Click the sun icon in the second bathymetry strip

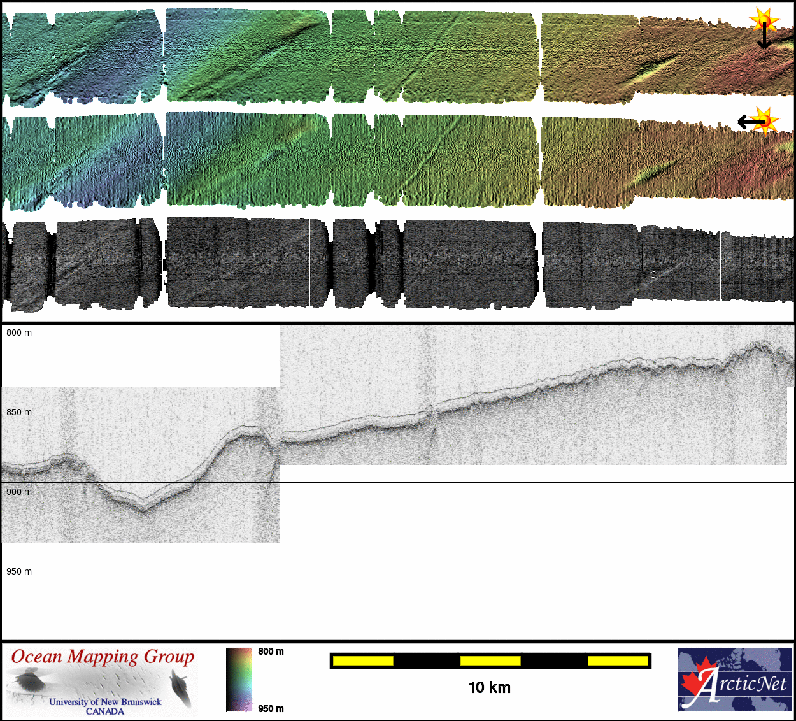point(767,120)
